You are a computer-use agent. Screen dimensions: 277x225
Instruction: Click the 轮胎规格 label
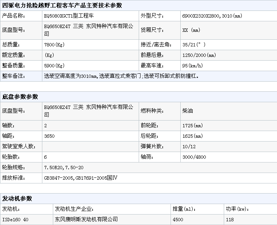13,167
